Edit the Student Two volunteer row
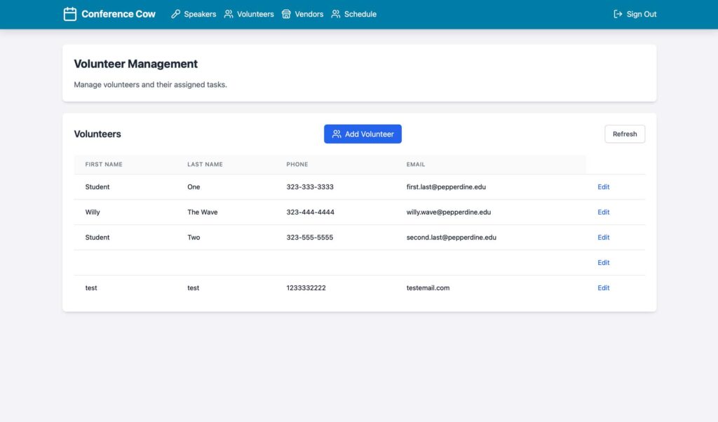 coord(603,238)
